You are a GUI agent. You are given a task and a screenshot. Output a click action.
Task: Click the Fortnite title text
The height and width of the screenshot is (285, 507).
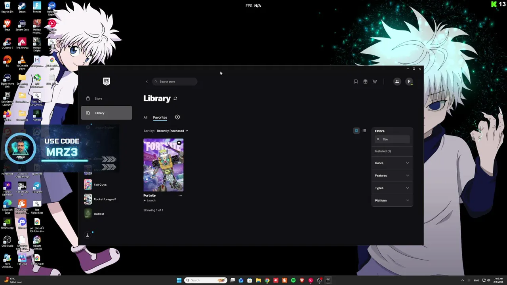[149, 196]
